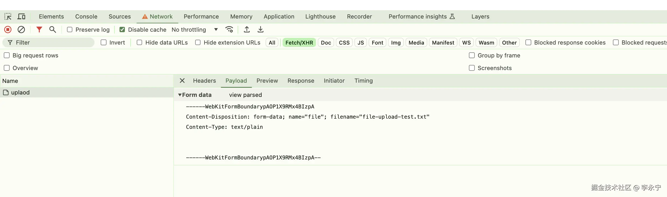Clear the network log
The width and height of the screenshot is (667, 197).
[21, 30]
